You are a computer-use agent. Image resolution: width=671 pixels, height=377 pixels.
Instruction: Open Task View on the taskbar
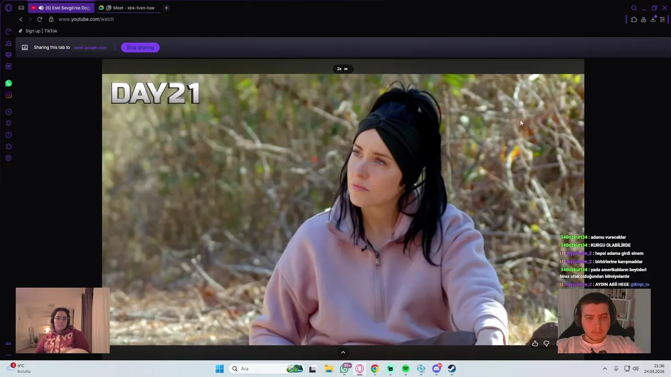[312, 369]
